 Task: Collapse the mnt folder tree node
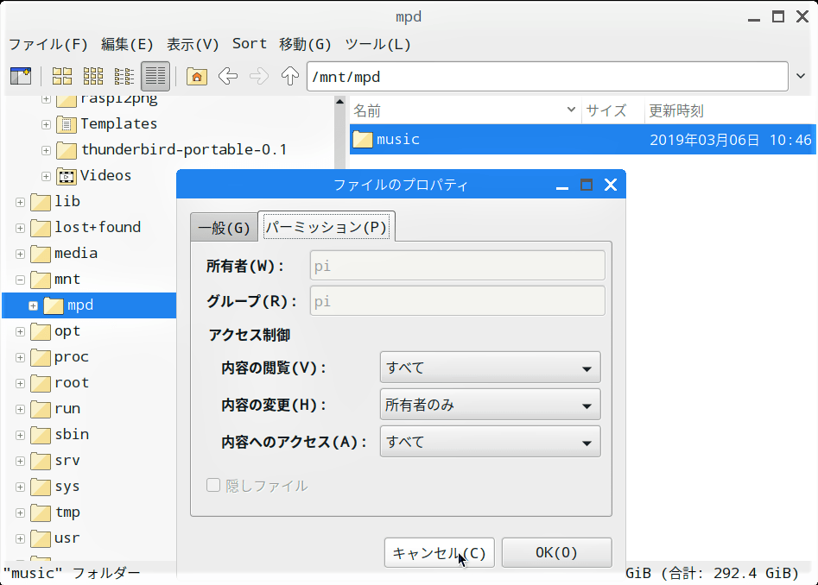21,280
